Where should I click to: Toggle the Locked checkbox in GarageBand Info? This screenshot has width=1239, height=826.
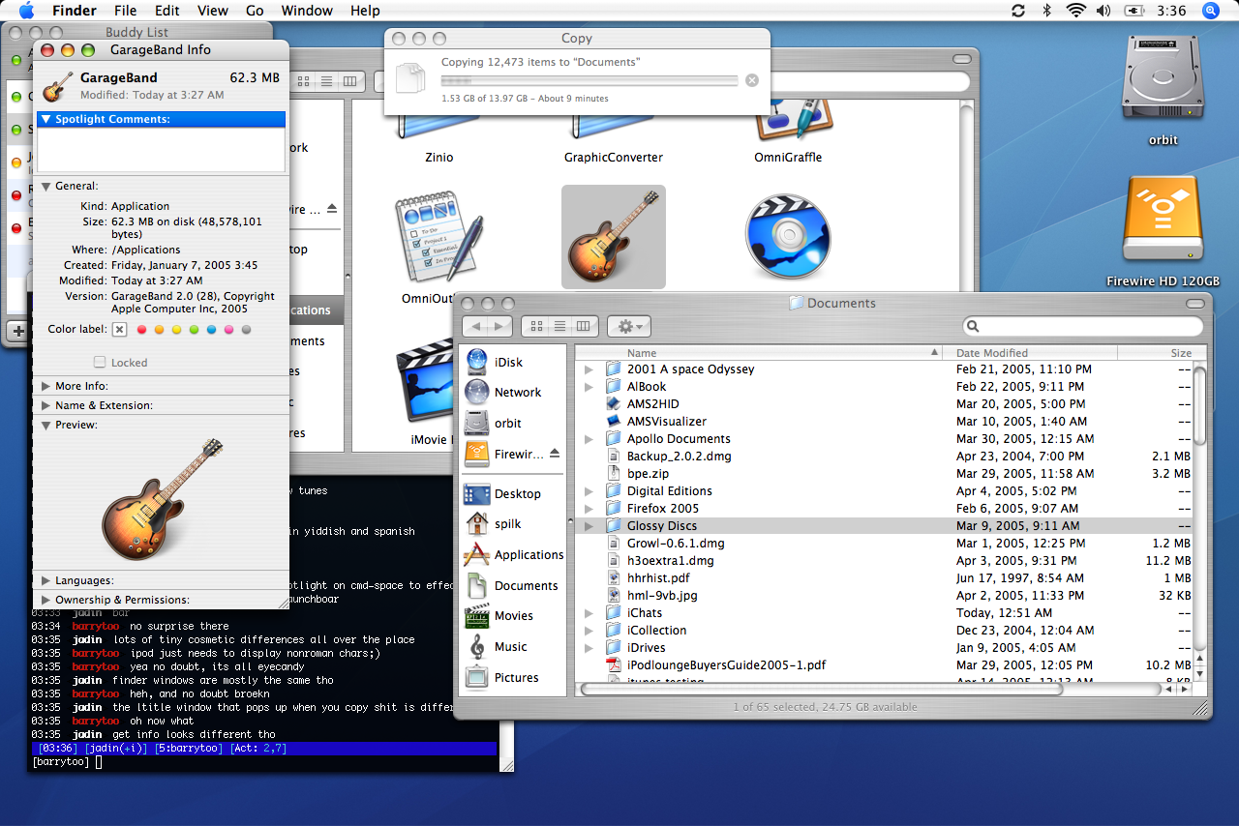100,363
